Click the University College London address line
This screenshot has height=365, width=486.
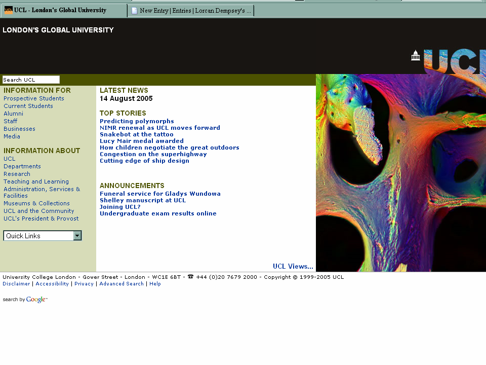[173, 277]
